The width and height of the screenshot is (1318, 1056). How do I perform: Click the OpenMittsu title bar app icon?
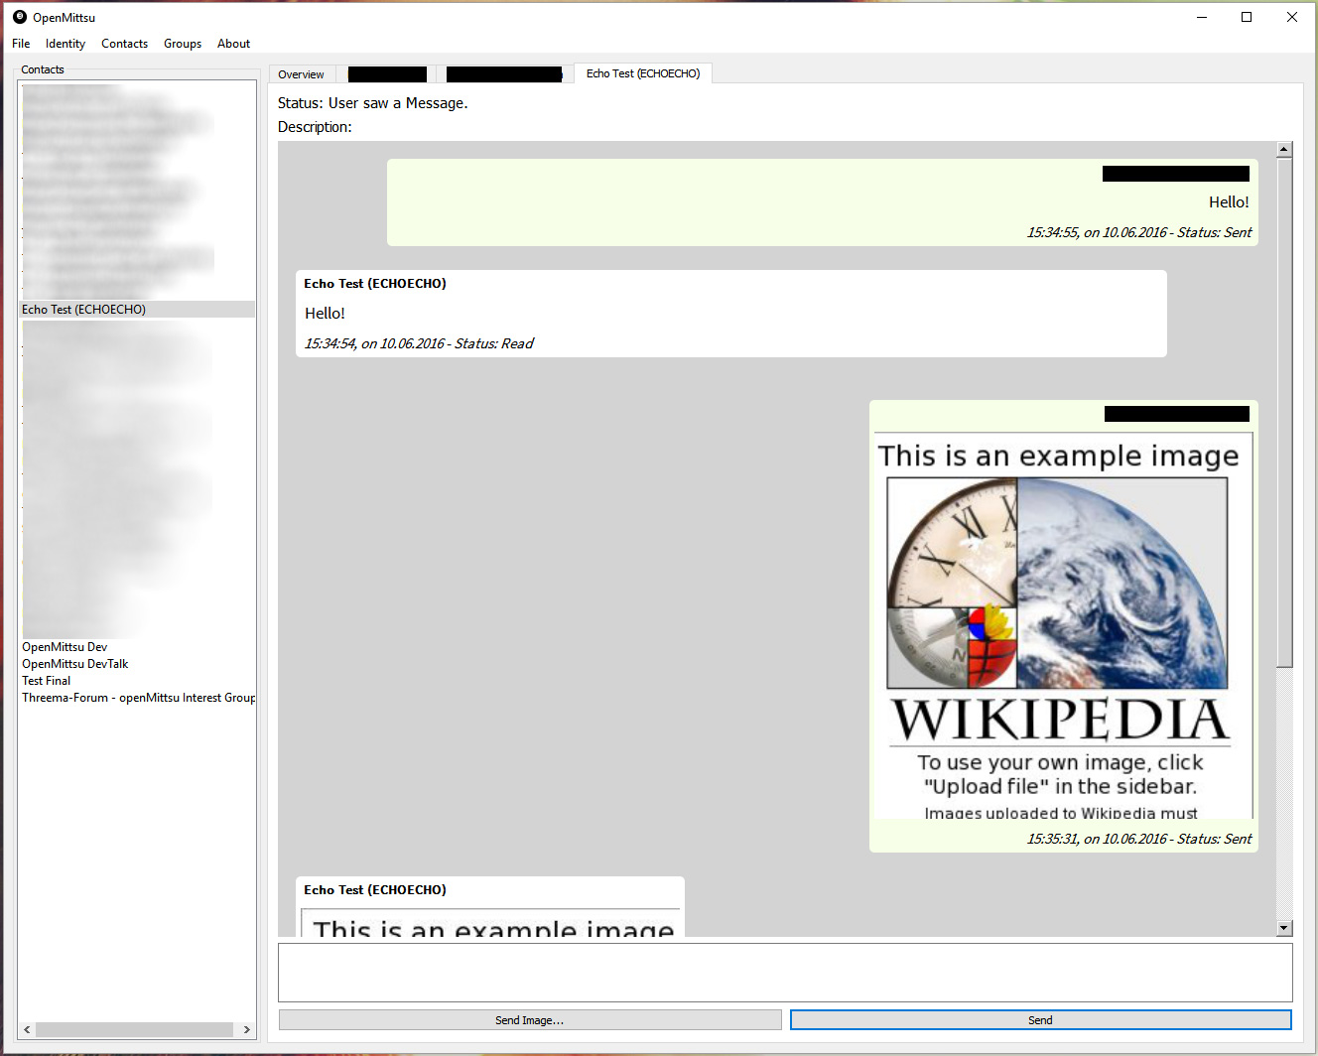click(x=19, y=17)
